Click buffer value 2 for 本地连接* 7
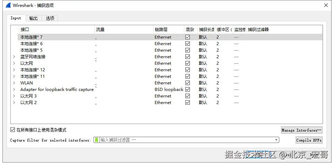Viewport: 334px width, 165px height. pyautogui.click(x=218, y=37)
